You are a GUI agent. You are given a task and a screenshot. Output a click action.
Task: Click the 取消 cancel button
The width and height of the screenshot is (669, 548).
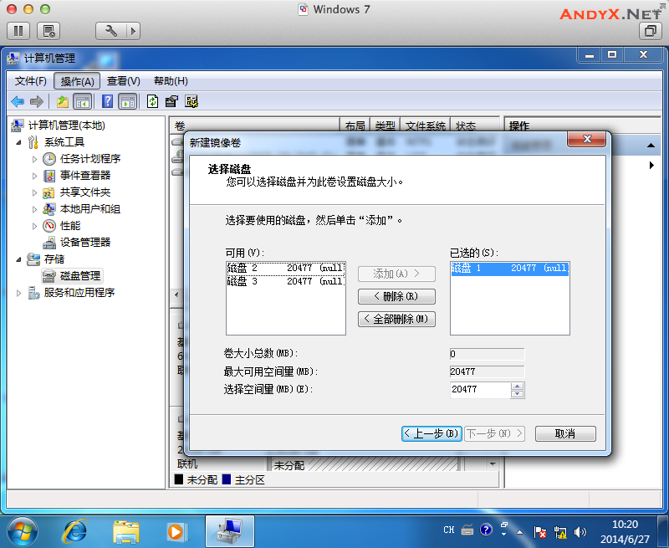565,433
